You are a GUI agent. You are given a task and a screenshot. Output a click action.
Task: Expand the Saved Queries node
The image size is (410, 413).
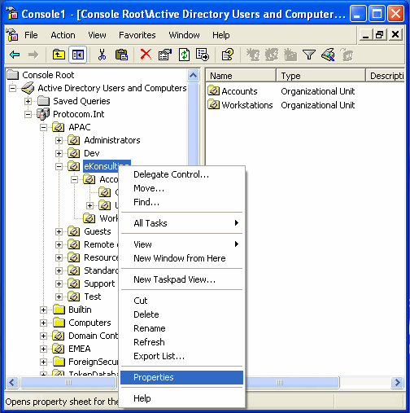tap(28, 101)
